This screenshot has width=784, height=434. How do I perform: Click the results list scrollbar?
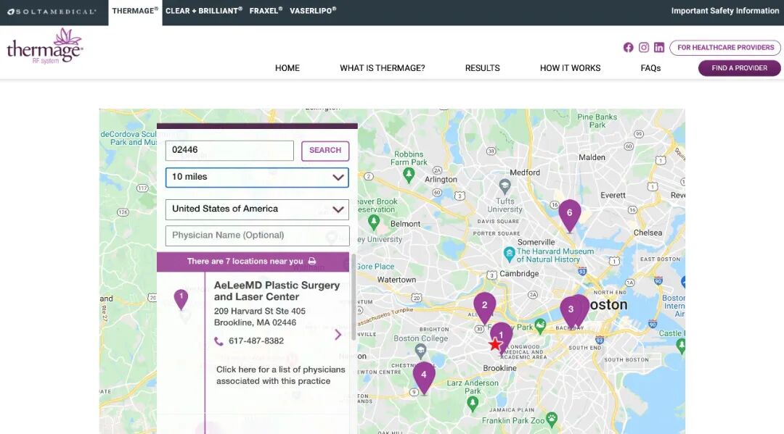click(354, 297)
